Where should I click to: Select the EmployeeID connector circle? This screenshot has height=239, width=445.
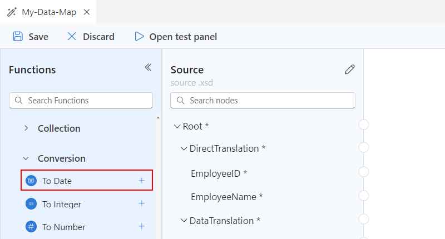(x=364, y=172)
